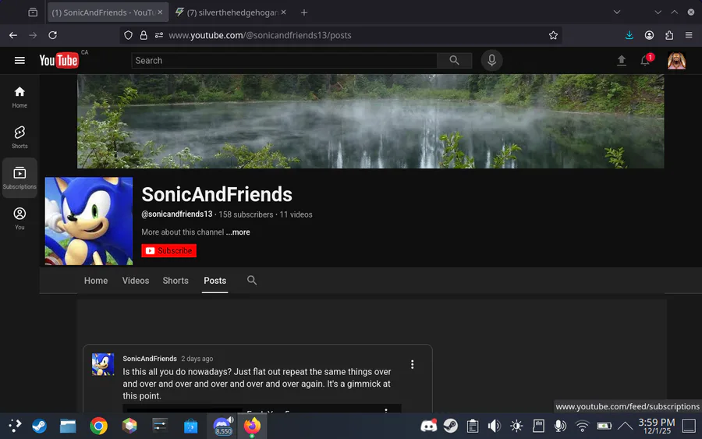Open the channel Home tab

[96, 281]
